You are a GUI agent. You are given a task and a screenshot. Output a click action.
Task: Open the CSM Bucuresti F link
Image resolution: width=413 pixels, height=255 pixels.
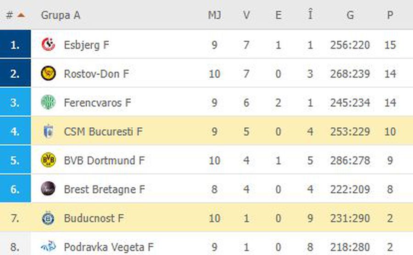[103, 131]
